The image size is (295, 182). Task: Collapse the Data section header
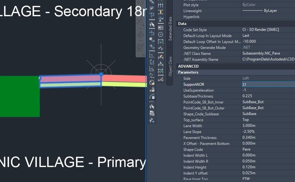[235, 24]
